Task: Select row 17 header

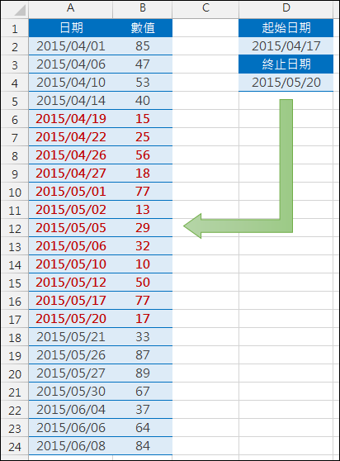Action: click(15, 319)
